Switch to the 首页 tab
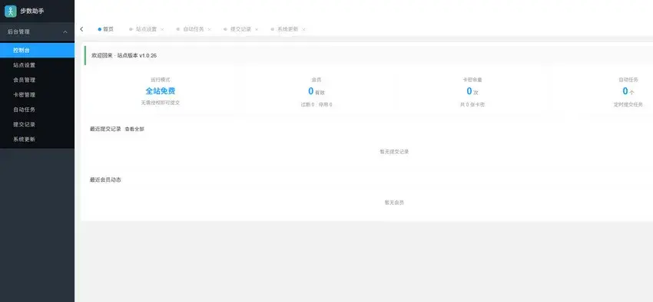The width and height of the screenshot is (653, 302). [106, 29]
